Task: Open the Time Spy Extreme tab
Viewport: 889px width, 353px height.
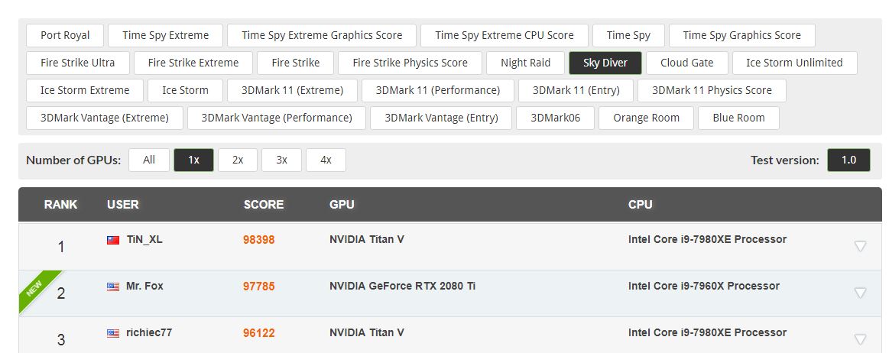Action: pos(165,35)
